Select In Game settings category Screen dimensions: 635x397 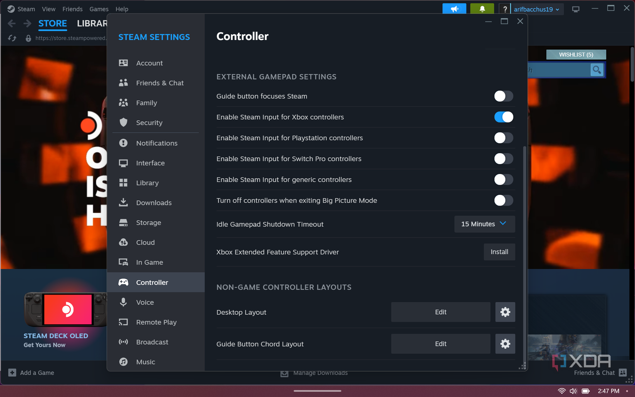(156, 262)
